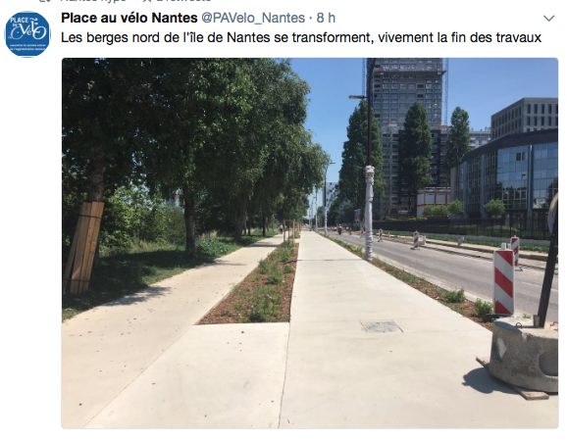The image size is (567, 440).
Task: Click the cut-off 'retweeté' label at top
Action: [x=184, y=1]
